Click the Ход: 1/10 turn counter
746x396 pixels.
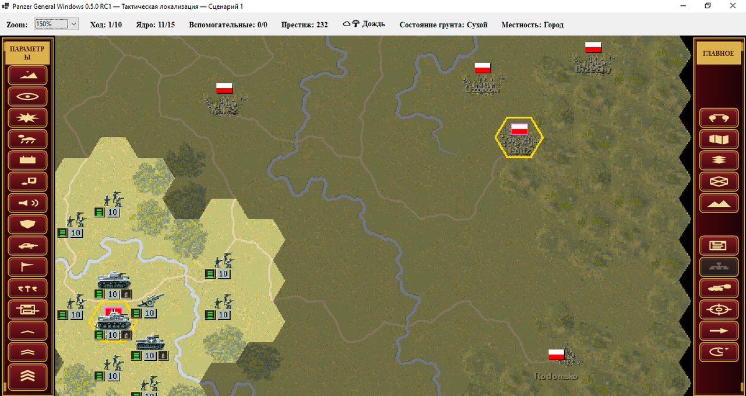tap(106, 24)
